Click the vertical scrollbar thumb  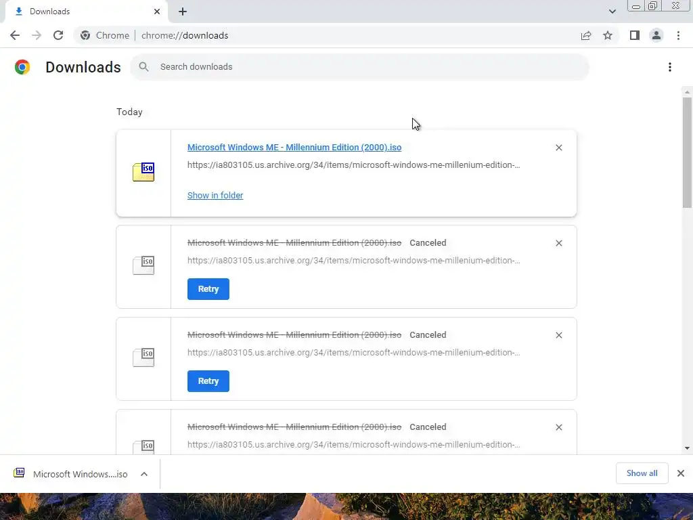(687, 152)
